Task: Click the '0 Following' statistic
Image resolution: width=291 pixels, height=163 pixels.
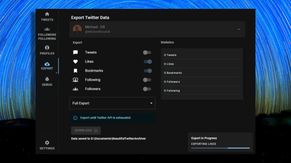Action: coord(172,91)
